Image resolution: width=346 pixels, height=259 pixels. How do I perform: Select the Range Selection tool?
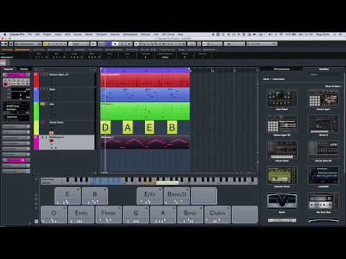[141, 44]
